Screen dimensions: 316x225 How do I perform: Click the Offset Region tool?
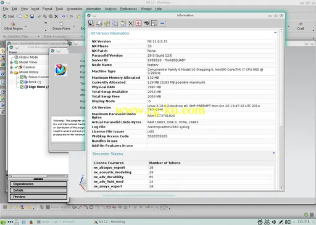(x=13, y=26)
